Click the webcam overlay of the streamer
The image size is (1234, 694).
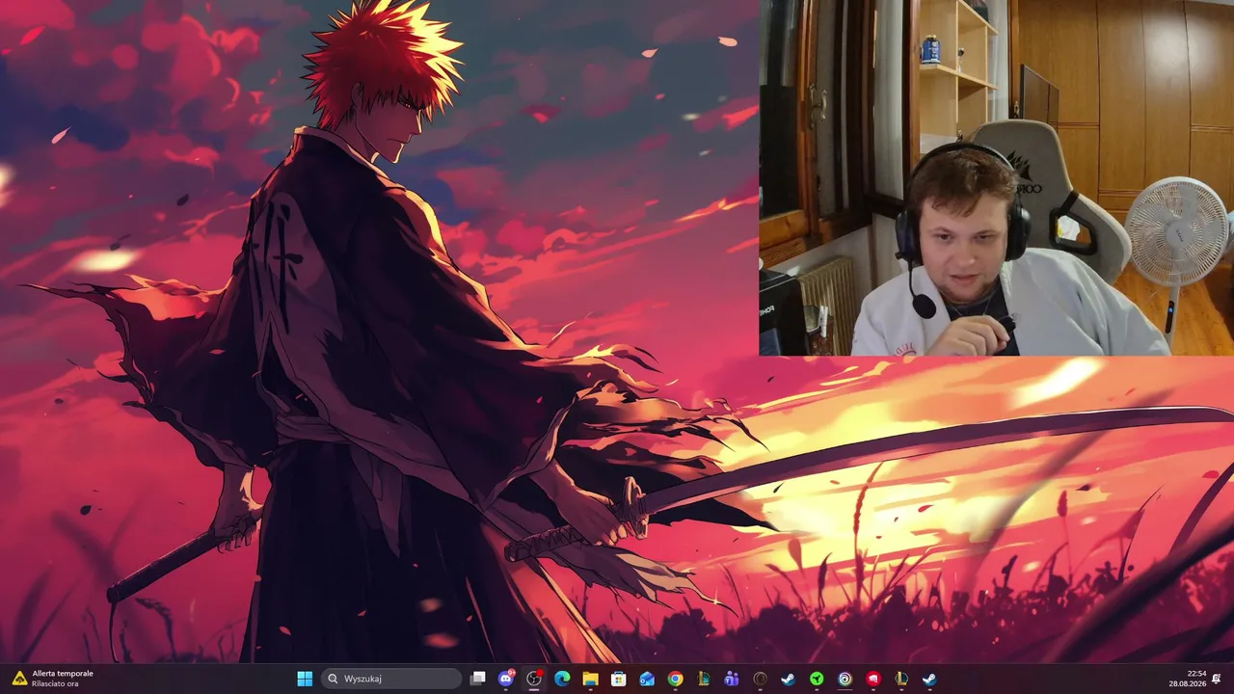click(996, 178)
